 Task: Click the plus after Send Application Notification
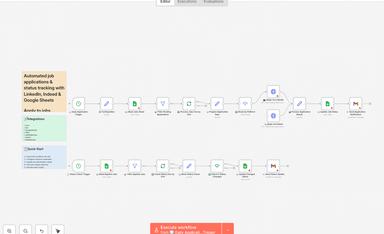pyautogui.click(x=370, y=103)
